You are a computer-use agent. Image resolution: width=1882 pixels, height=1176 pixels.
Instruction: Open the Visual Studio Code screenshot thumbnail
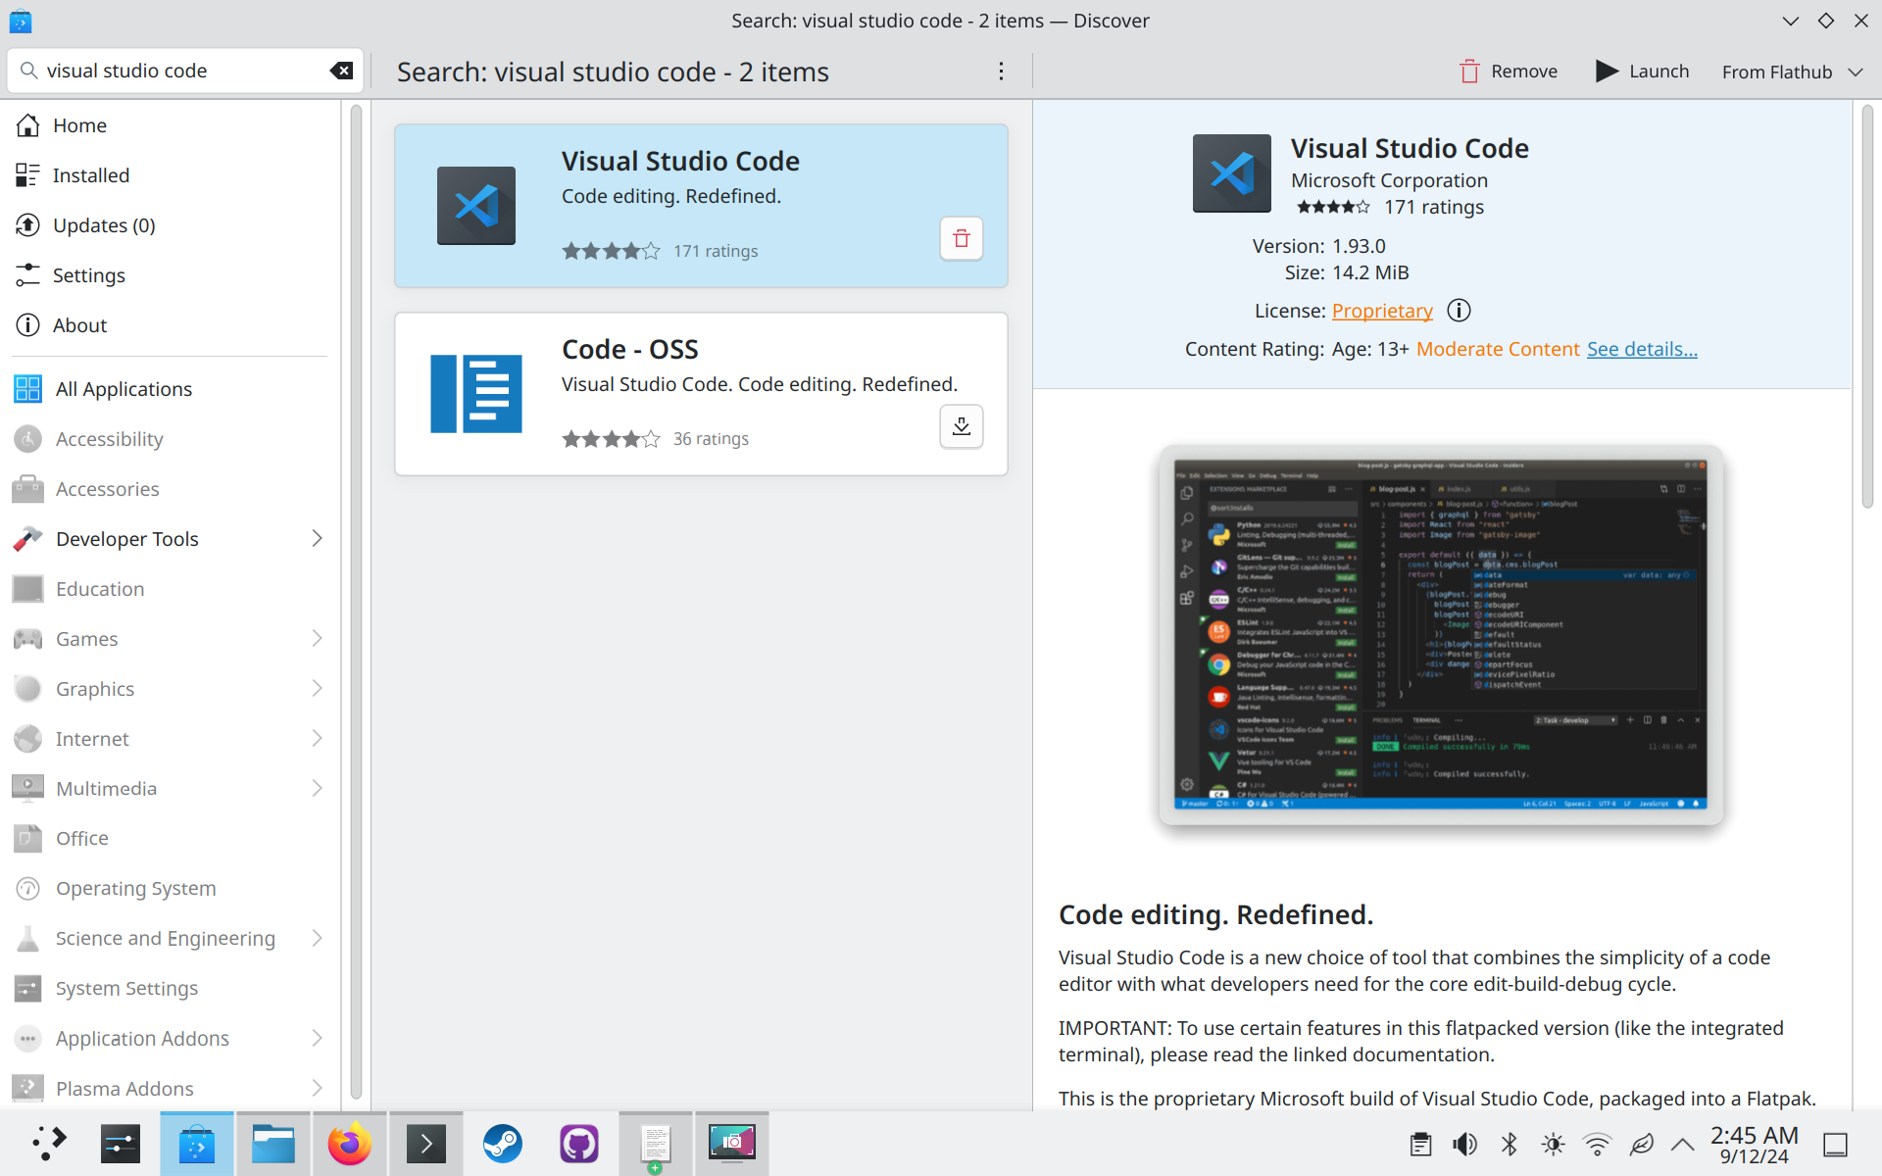coord(1441,634)
